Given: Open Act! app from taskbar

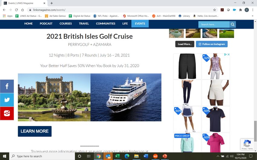Looking at the screenshot, I should click(155, 156).
